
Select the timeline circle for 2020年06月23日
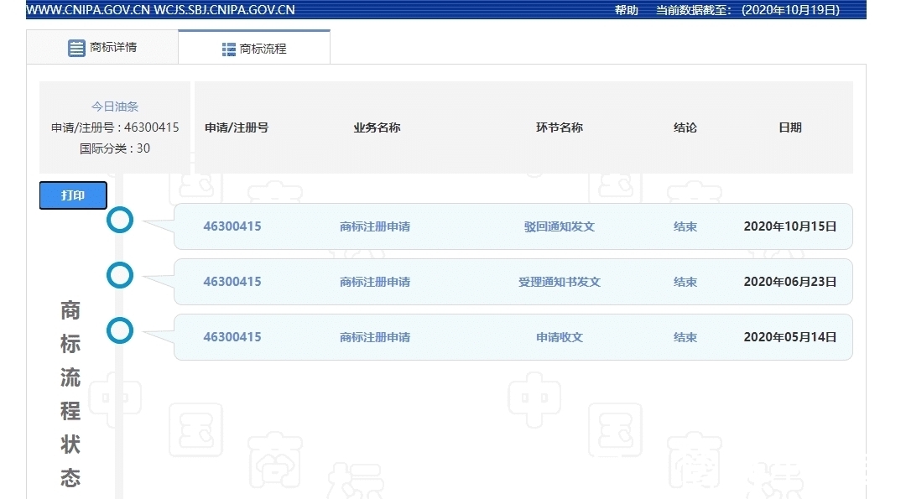120,275
